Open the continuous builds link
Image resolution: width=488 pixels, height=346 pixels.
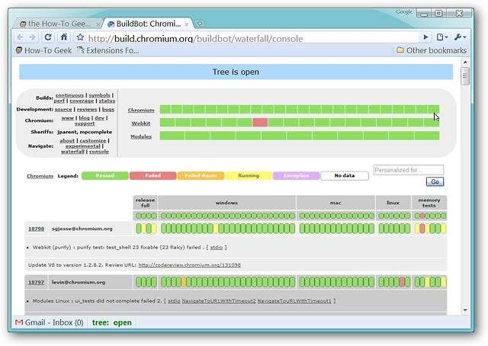(69, 95)
